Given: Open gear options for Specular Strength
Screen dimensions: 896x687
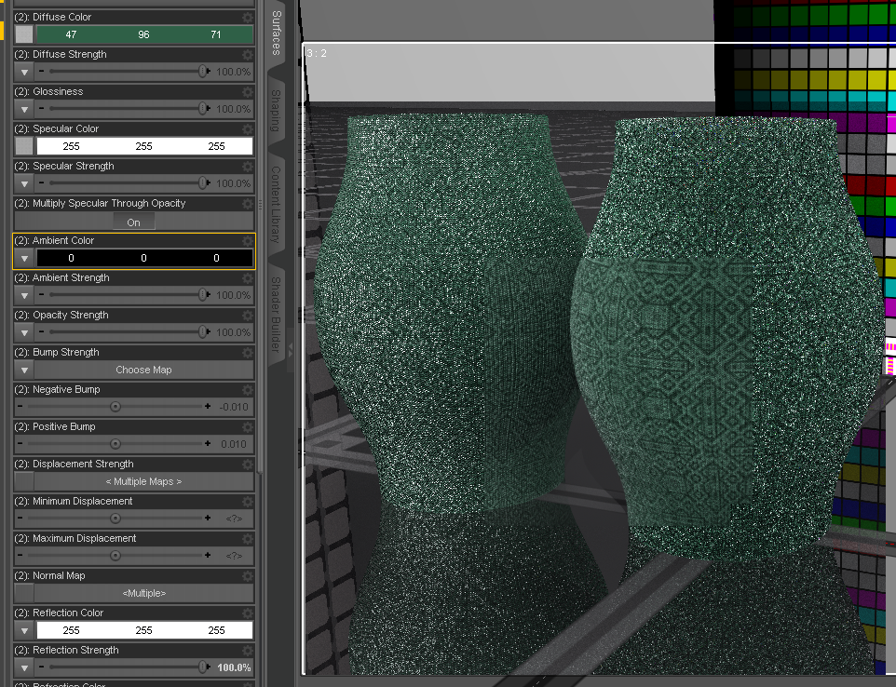Looking at the screenshot, I should (248, 167).
